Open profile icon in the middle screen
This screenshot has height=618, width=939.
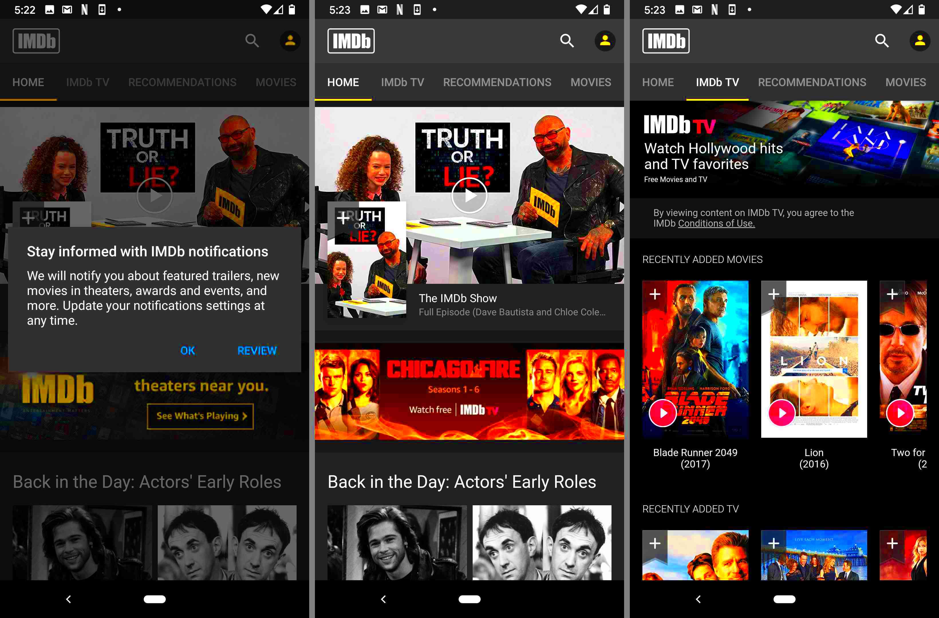[x=605, y=41]
